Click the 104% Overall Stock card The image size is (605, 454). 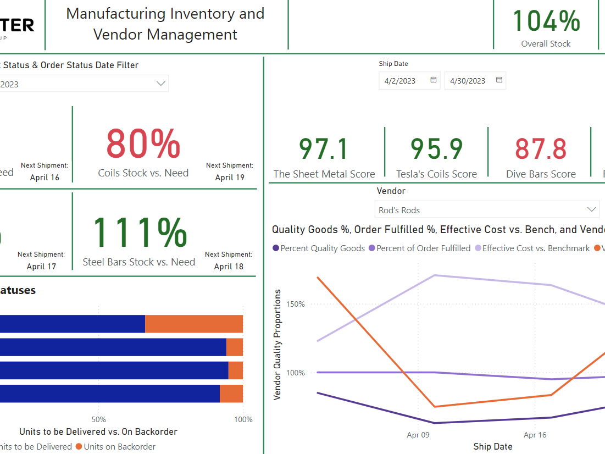pyautogui.click(x=546, y=27)
